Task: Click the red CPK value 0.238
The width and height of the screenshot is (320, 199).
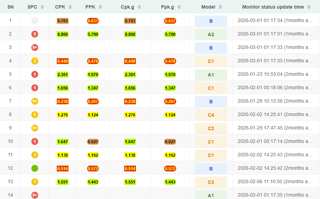Action: (x=62, y=102)
